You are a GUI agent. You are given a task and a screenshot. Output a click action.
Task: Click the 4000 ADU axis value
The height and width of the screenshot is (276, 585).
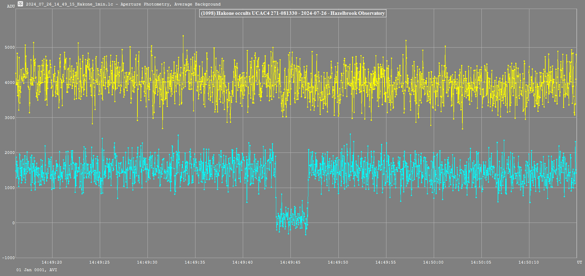10,82
